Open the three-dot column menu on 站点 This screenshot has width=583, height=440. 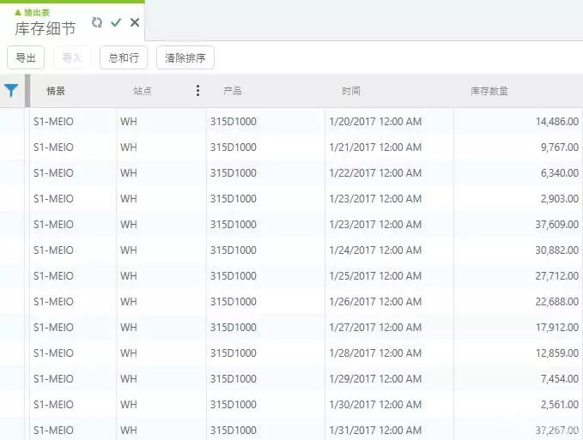pos(198,90)
